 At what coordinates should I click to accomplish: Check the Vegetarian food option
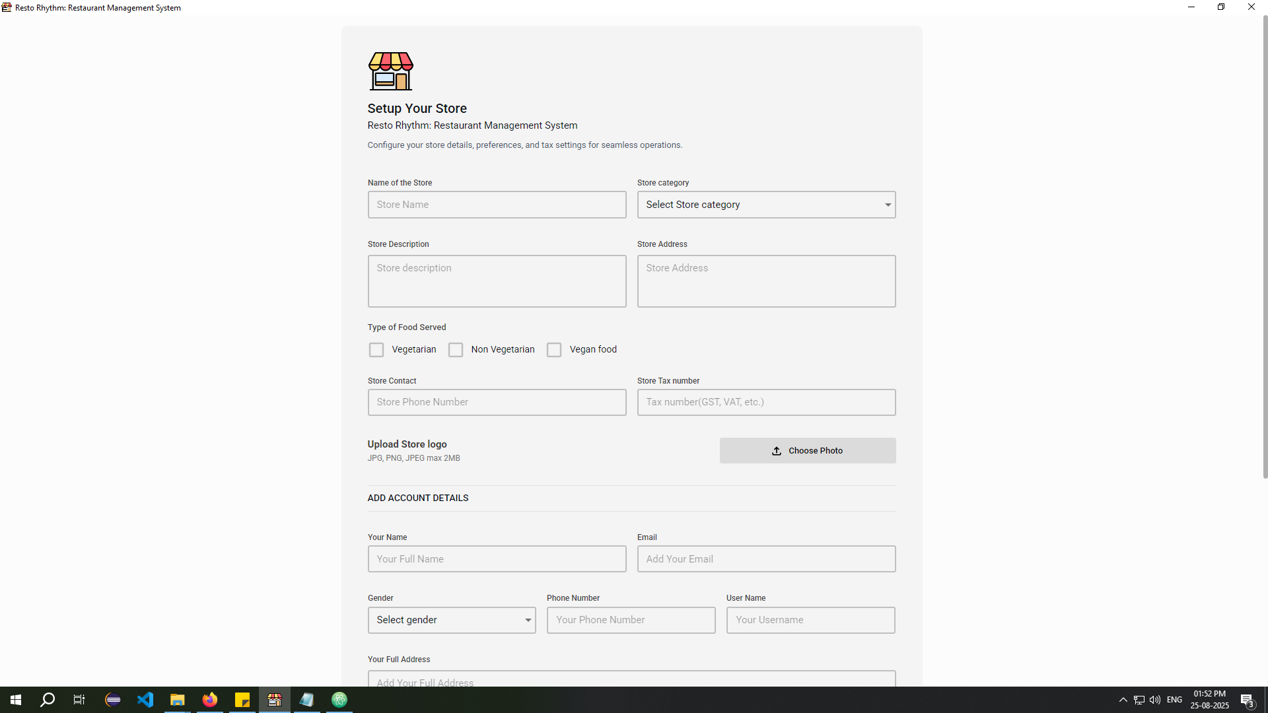pyautogui.click(x=376, y=349)
